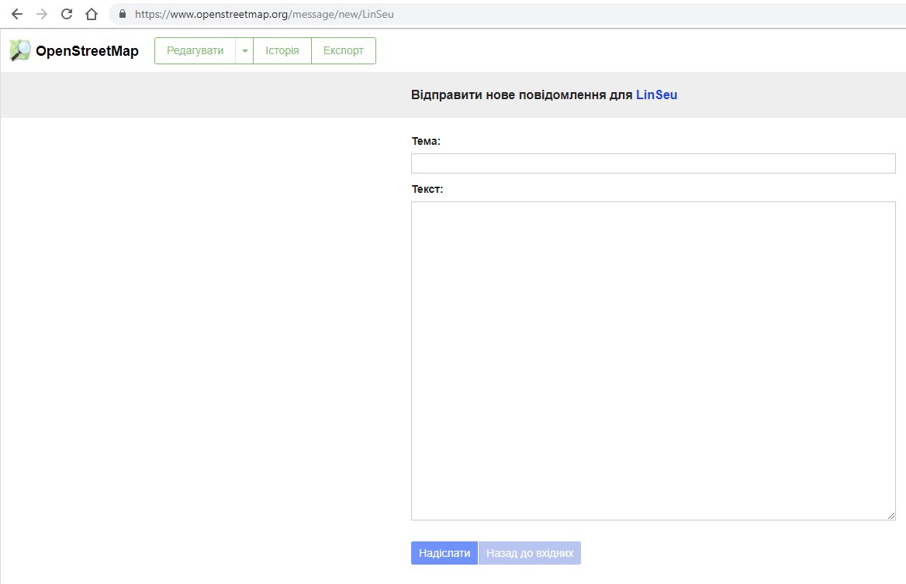Expand the Редагувати dropdown arrow

(x=244, y=51)
